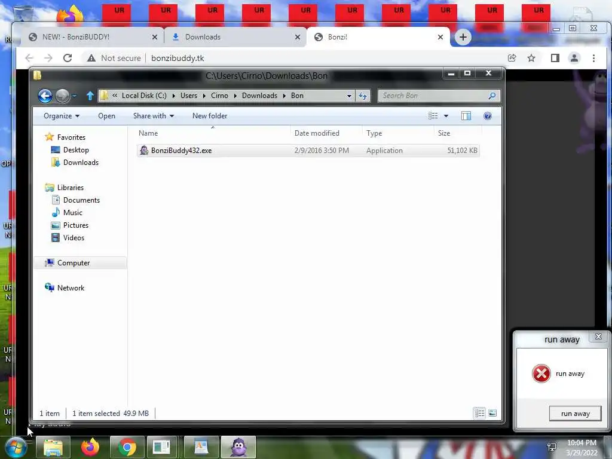Click the double chevron at breadcrumb start
The image size is (612, 459).
[x=115, y=96]
